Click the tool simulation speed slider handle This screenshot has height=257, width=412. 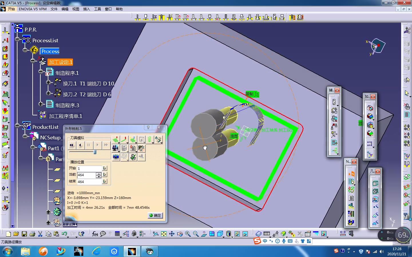[x=95, y=152]
